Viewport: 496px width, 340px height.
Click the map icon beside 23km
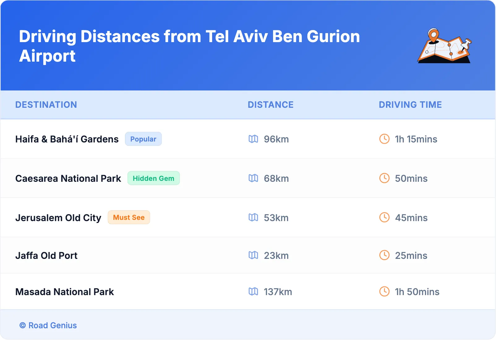(253, 255)
